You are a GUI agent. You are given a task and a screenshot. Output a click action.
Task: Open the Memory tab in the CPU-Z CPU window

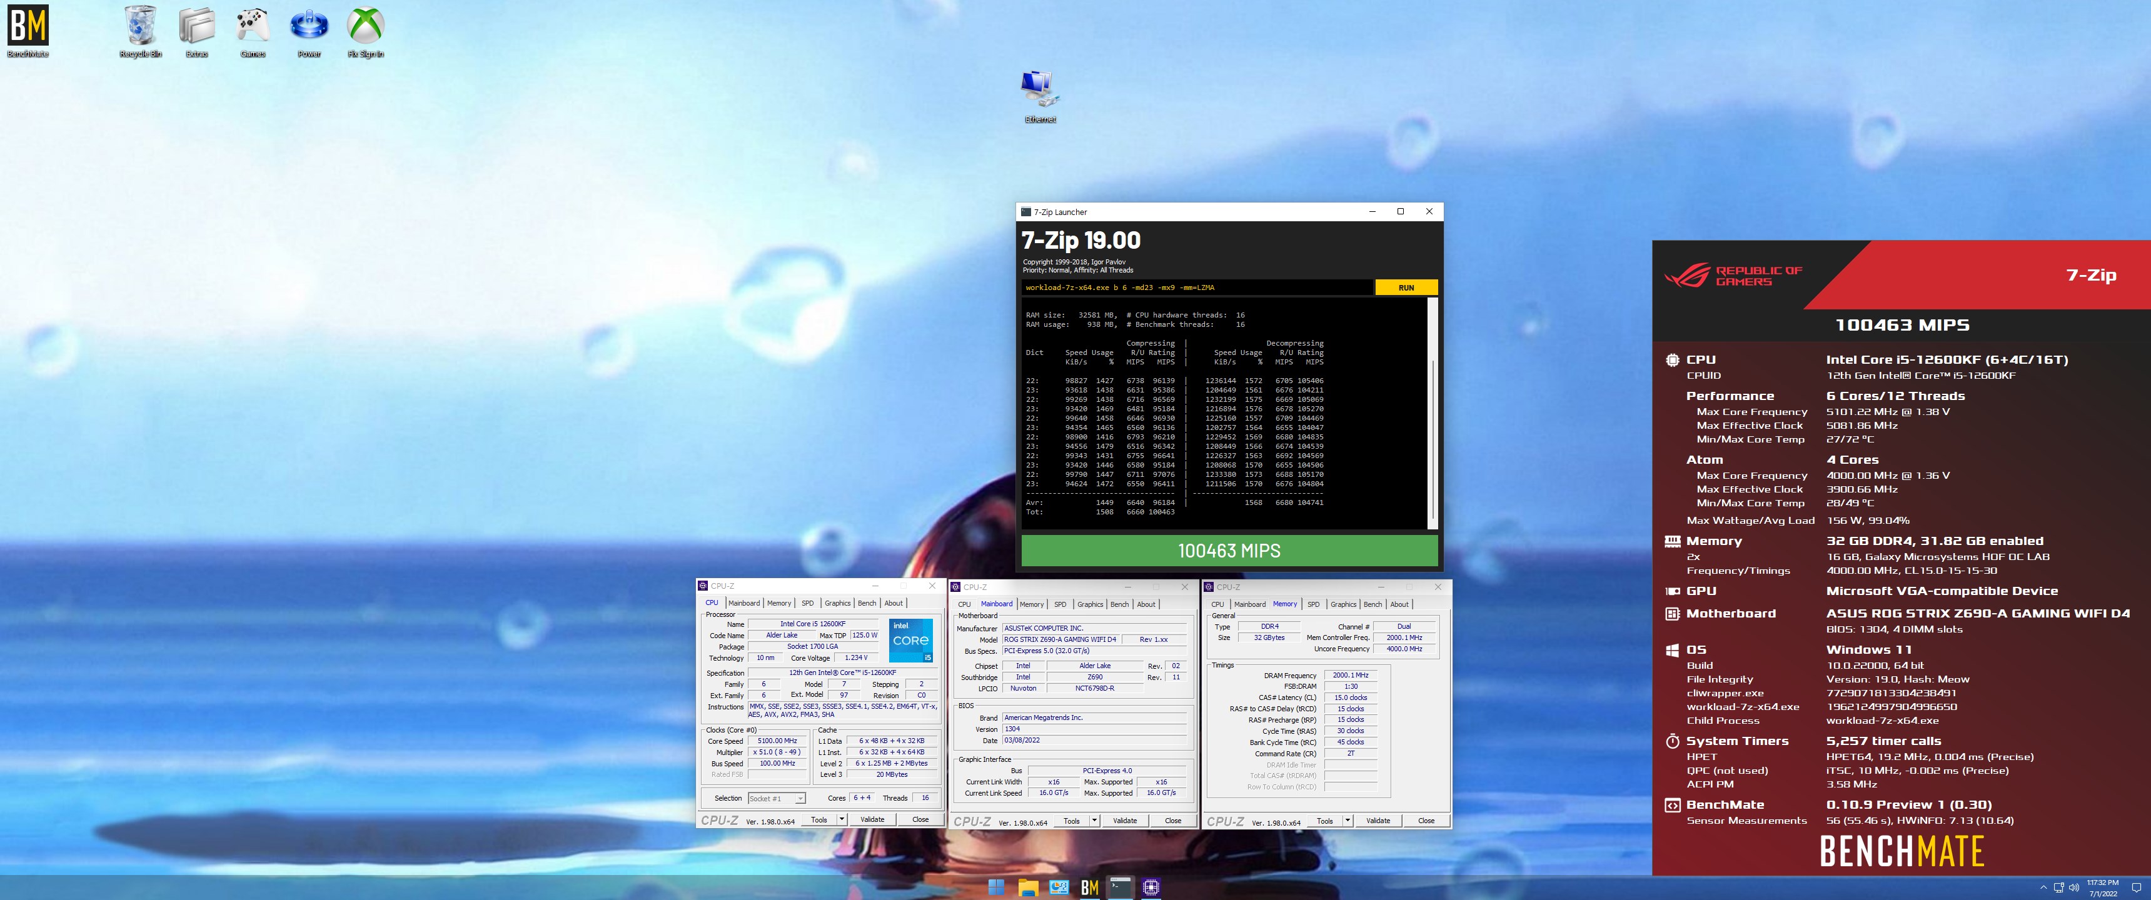[779, 602]
